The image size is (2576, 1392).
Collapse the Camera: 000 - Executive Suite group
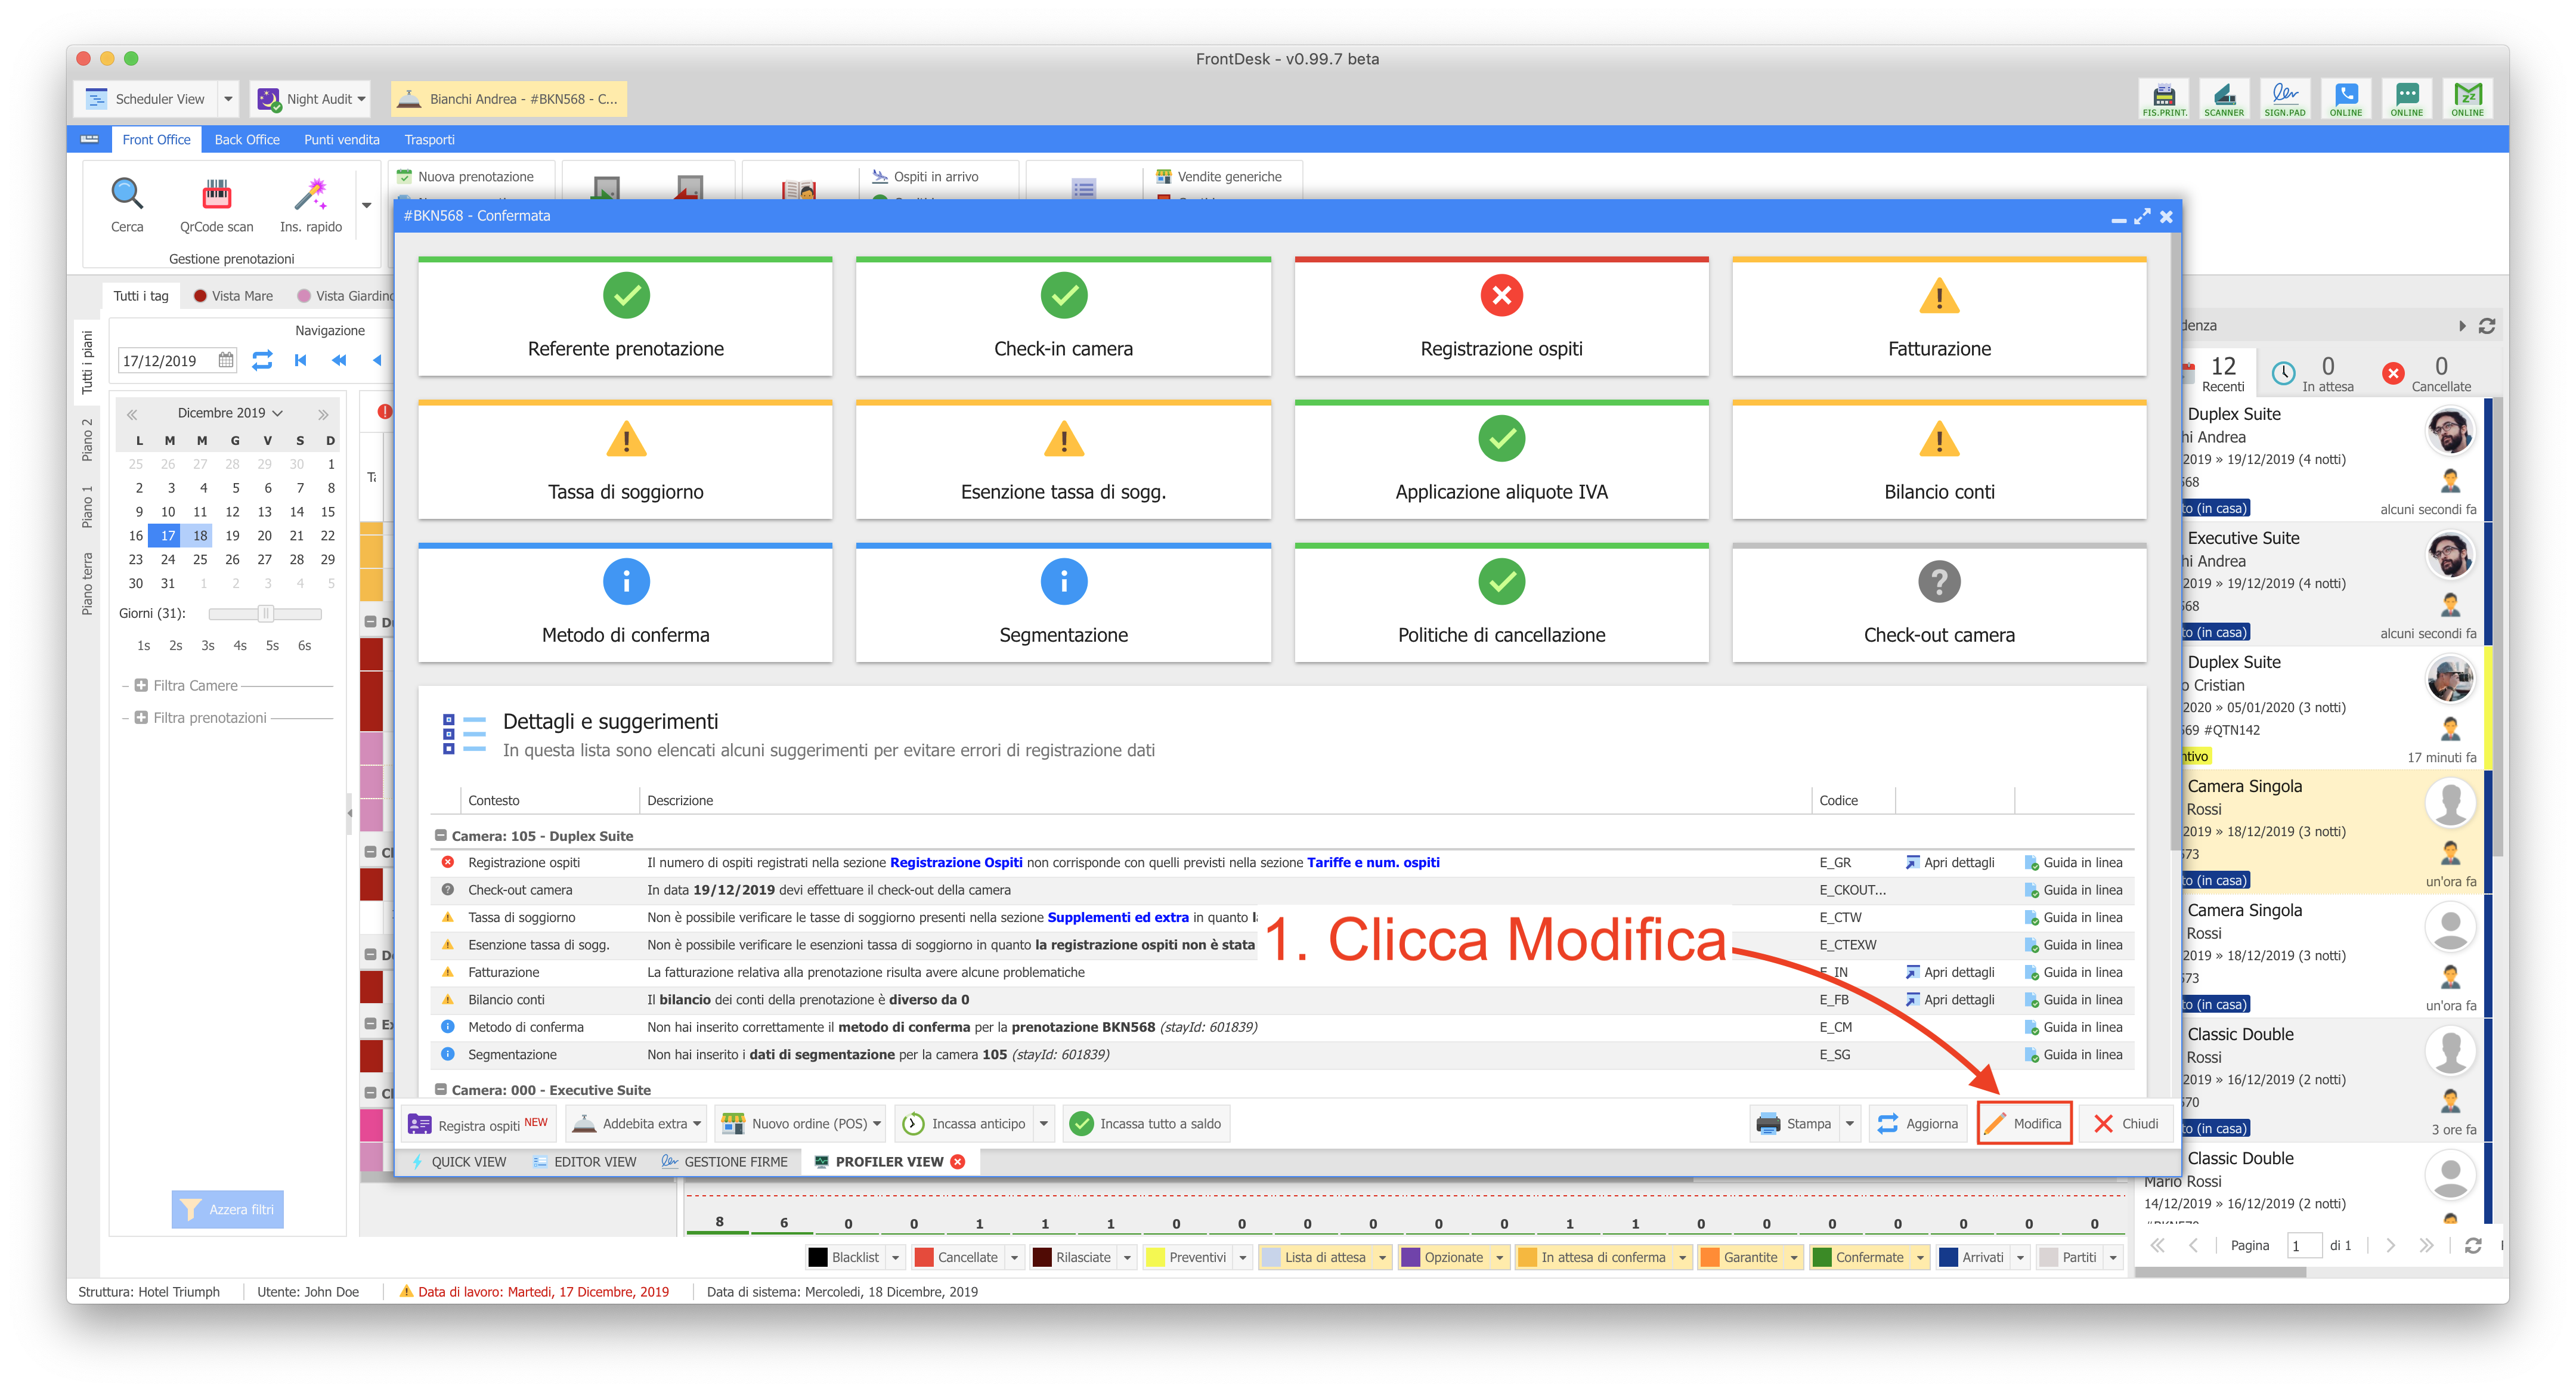click(x=440, y=1090)
